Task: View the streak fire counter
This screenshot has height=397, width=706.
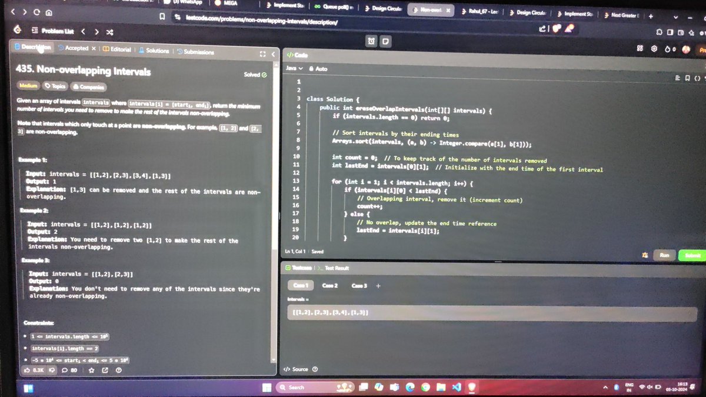Action: click(670, 50)
